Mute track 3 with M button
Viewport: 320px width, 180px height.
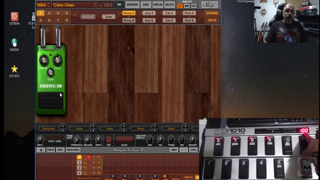click(99, 167)
